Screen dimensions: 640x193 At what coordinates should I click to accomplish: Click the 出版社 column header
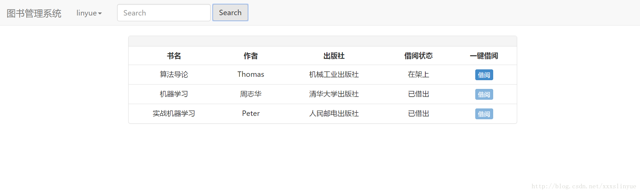tap(334, 56)
